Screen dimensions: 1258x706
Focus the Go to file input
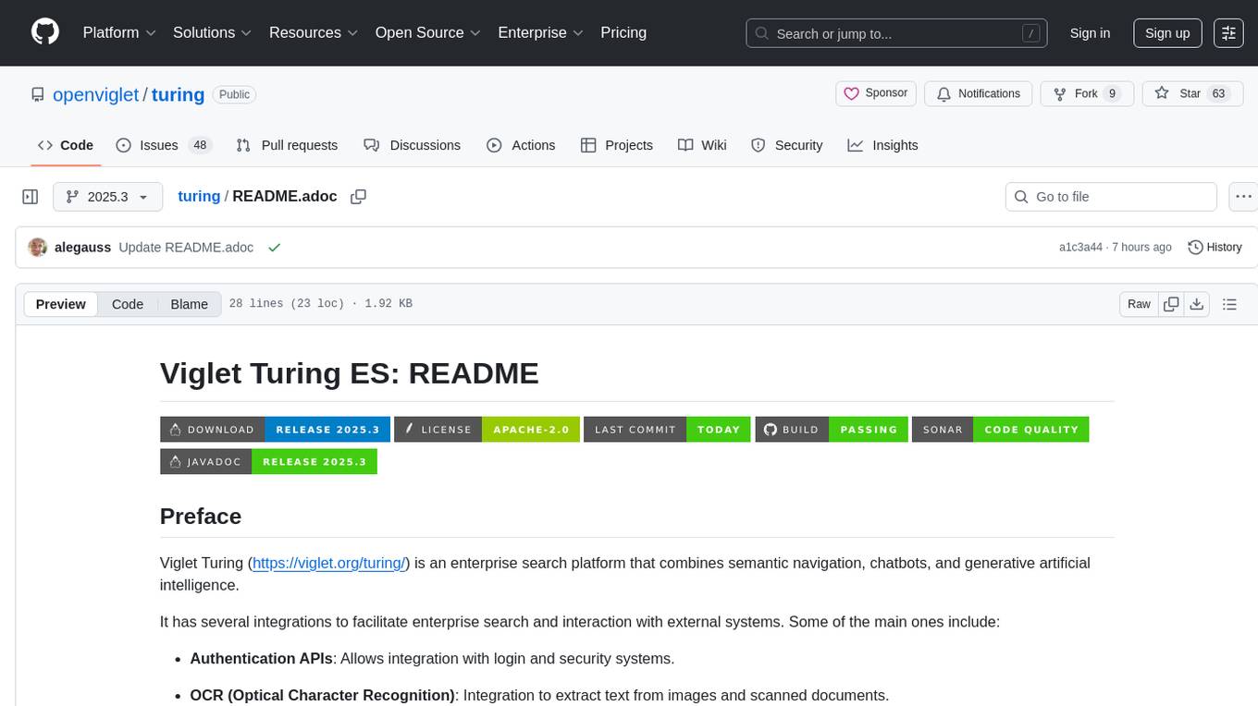tap(1111, 197)
